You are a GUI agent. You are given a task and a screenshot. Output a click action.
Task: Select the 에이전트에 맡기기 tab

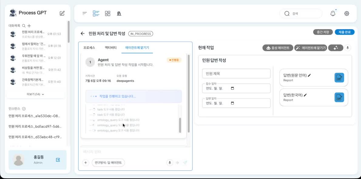click(137, 48)
